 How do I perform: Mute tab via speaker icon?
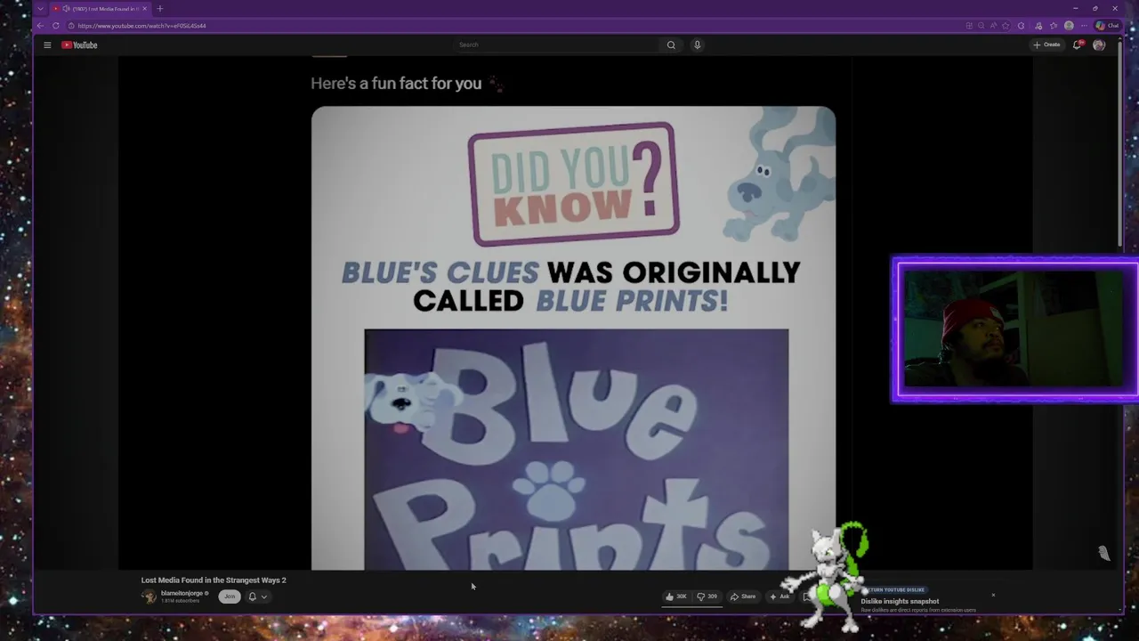point(67,9)
